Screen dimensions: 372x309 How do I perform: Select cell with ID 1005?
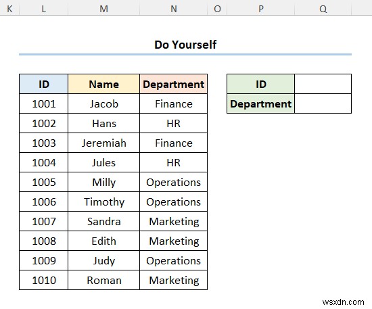tap(44, 182)
